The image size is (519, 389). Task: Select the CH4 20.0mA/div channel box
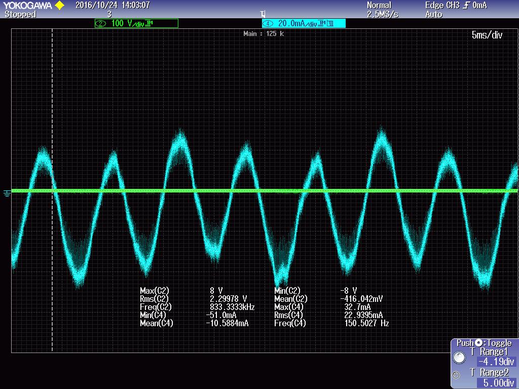pyautogui.click(x=304, y=23)
